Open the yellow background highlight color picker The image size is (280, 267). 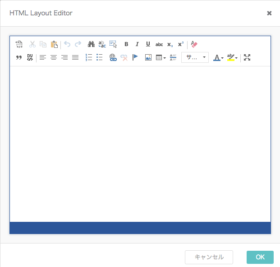pos(232,57)
